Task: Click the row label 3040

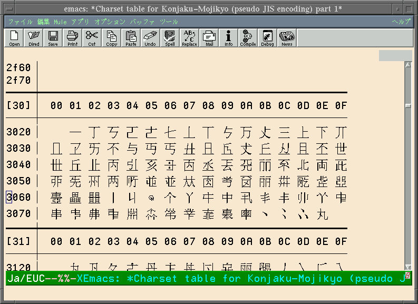Action: [18, 165]
